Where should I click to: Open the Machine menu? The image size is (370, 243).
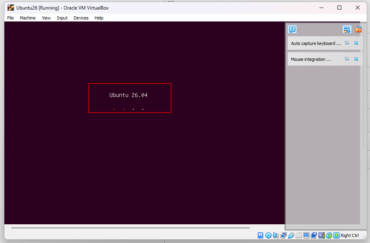27,18
